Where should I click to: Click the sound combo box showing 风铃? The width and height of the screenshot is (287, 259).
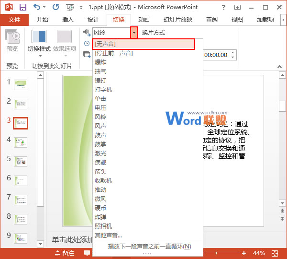[111, 33]
